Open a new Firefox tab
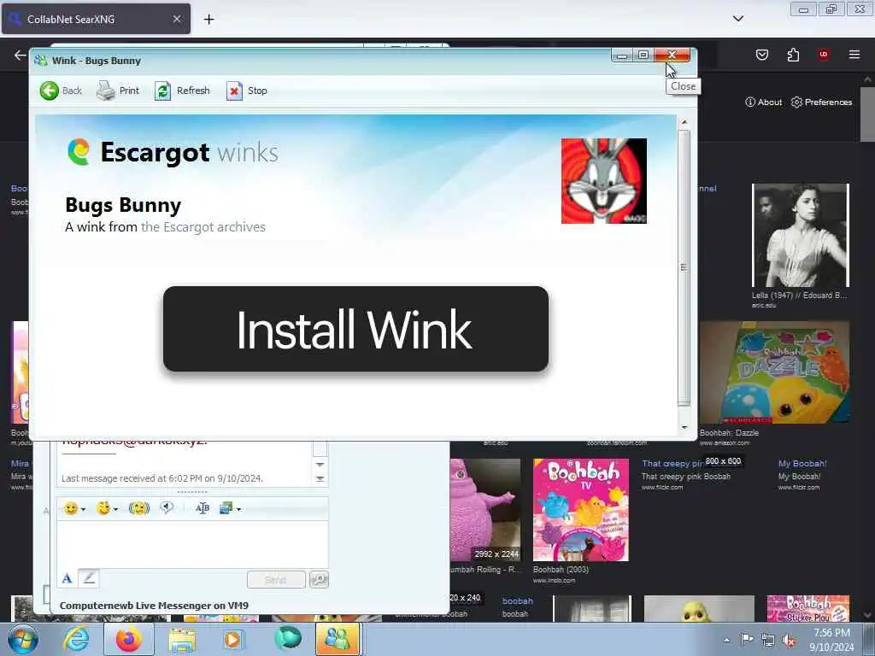Screen dimensions: 875x656 (x=208, y=20)
